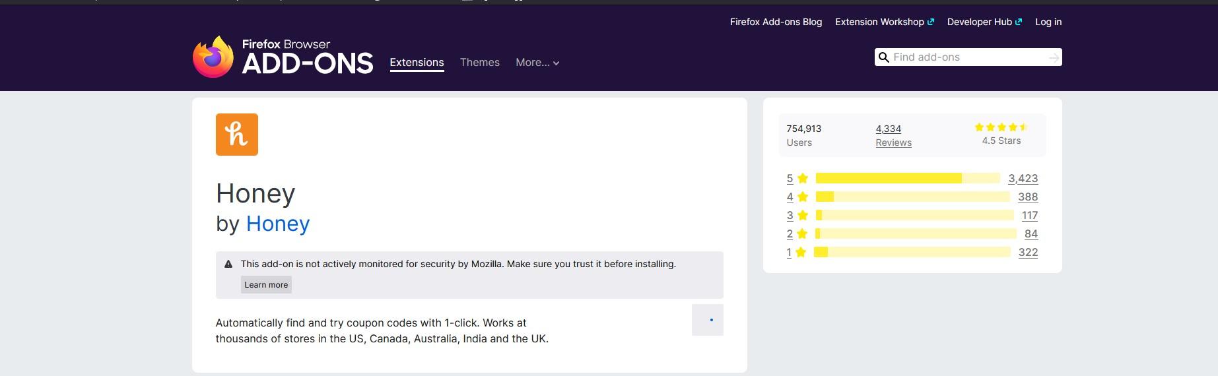The height and width of the screenshot is (376, 1218).
Task: Click the Firefox Browser Add-ons logo
Action: pyautogui.click(x=283, y=57)
